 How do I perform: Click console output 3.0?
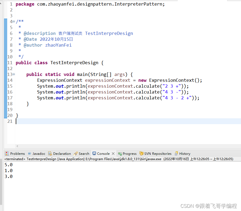tap(9, 176)
